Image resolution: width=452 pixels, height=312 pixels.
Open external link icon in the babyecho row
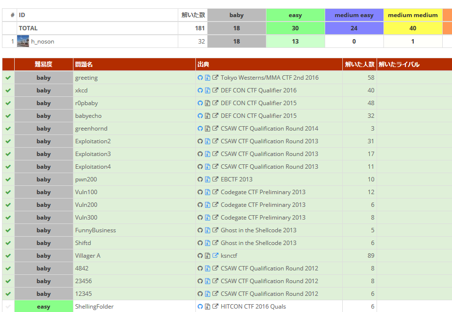(x=215, y=115)
